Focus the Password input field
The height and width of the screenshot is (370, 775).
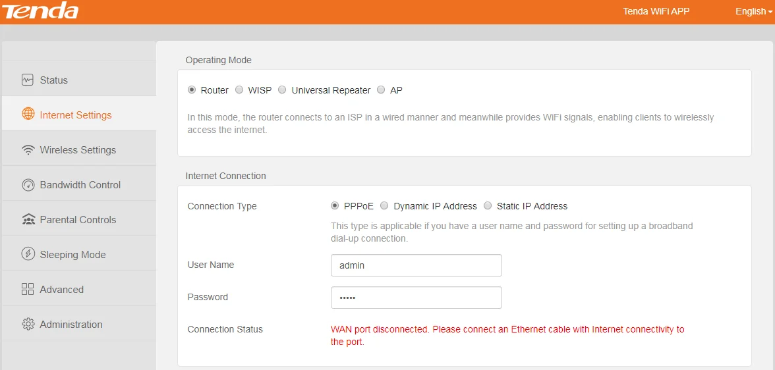click(416, 298)
